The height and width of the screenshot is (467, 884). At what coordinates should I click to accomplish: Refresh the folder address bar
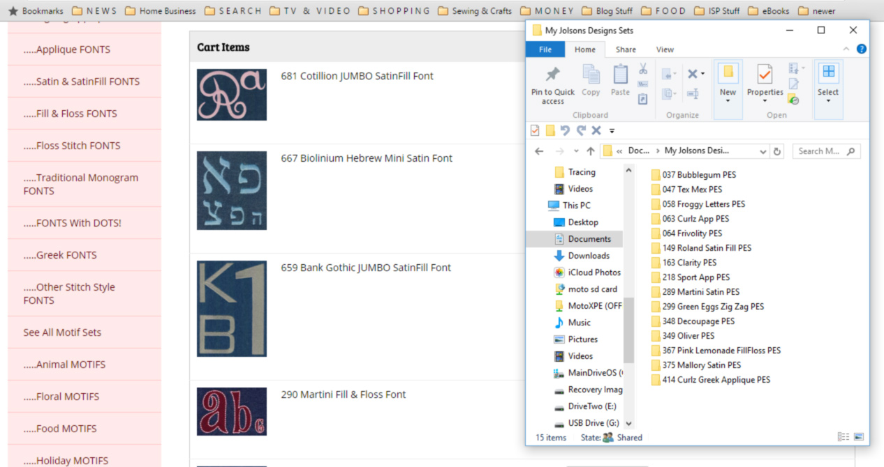point(777,151)
